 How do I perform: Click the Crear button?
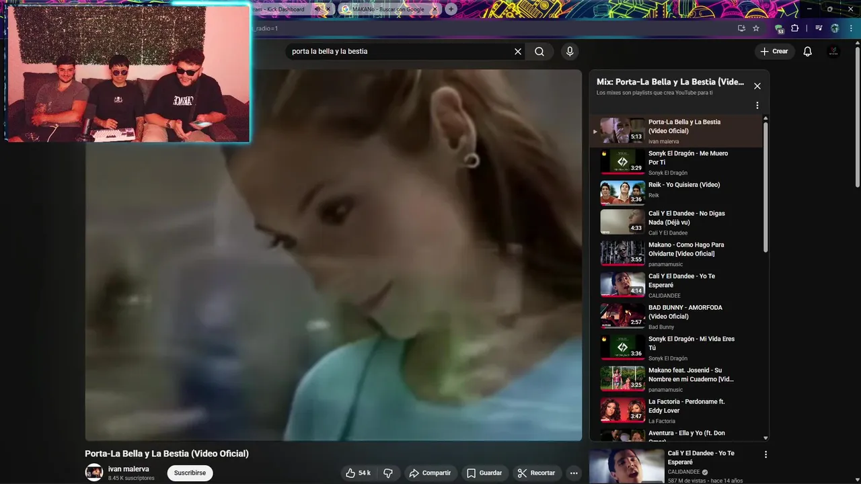pyautogui.click(x=774, y=51)
